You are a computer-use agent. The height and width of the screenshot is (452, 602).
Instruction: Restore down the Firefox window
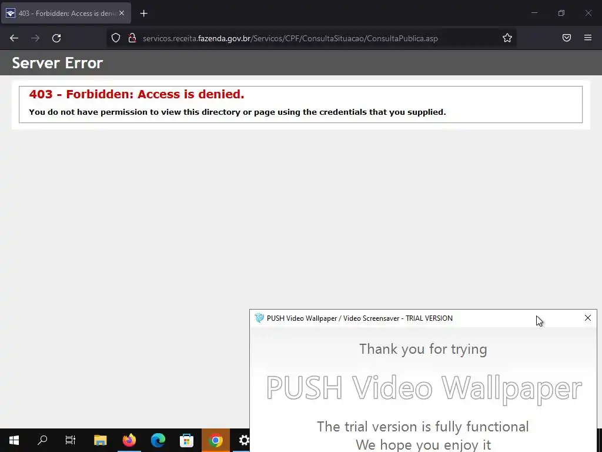[561, 13]
